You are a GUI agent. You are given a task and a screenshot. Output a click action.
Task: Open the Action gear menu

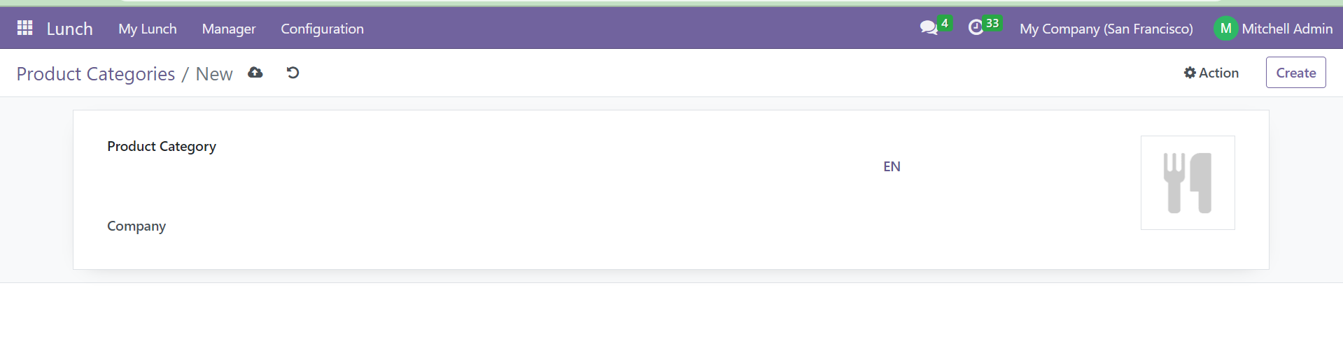[1211, 73]
